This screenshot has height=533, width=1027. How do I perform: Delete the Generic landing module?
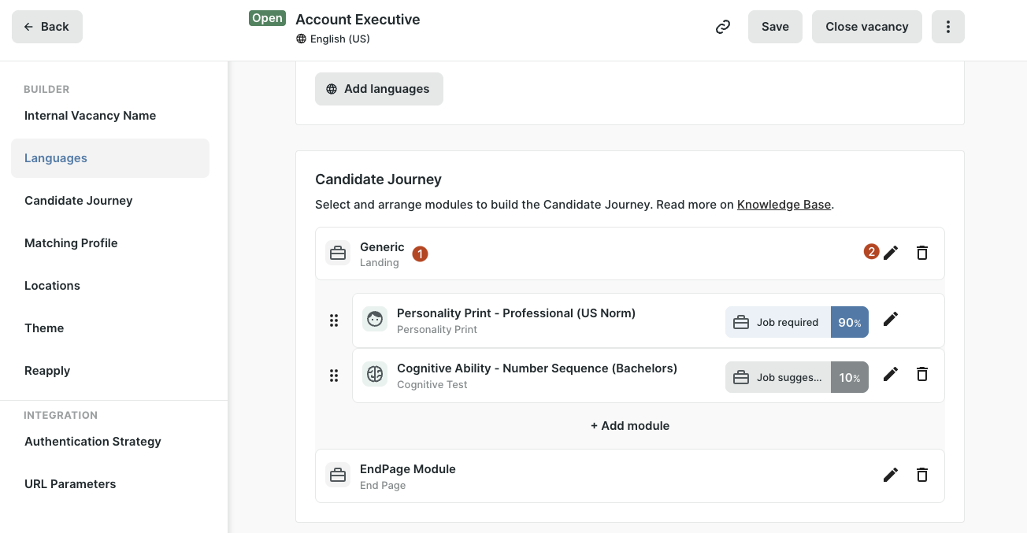coord(921,253)
